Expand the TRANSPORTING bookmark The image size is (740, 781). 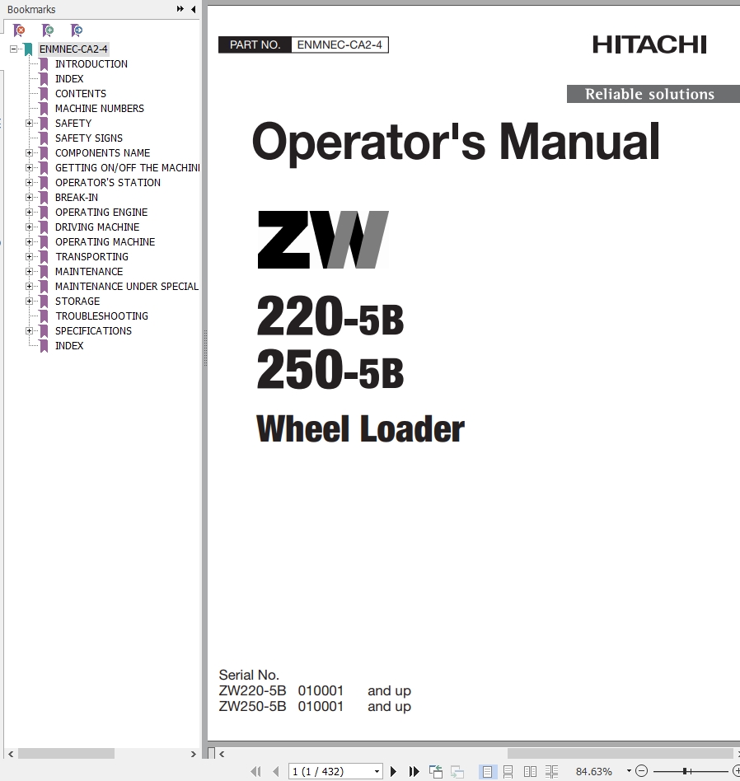point(30,256)
